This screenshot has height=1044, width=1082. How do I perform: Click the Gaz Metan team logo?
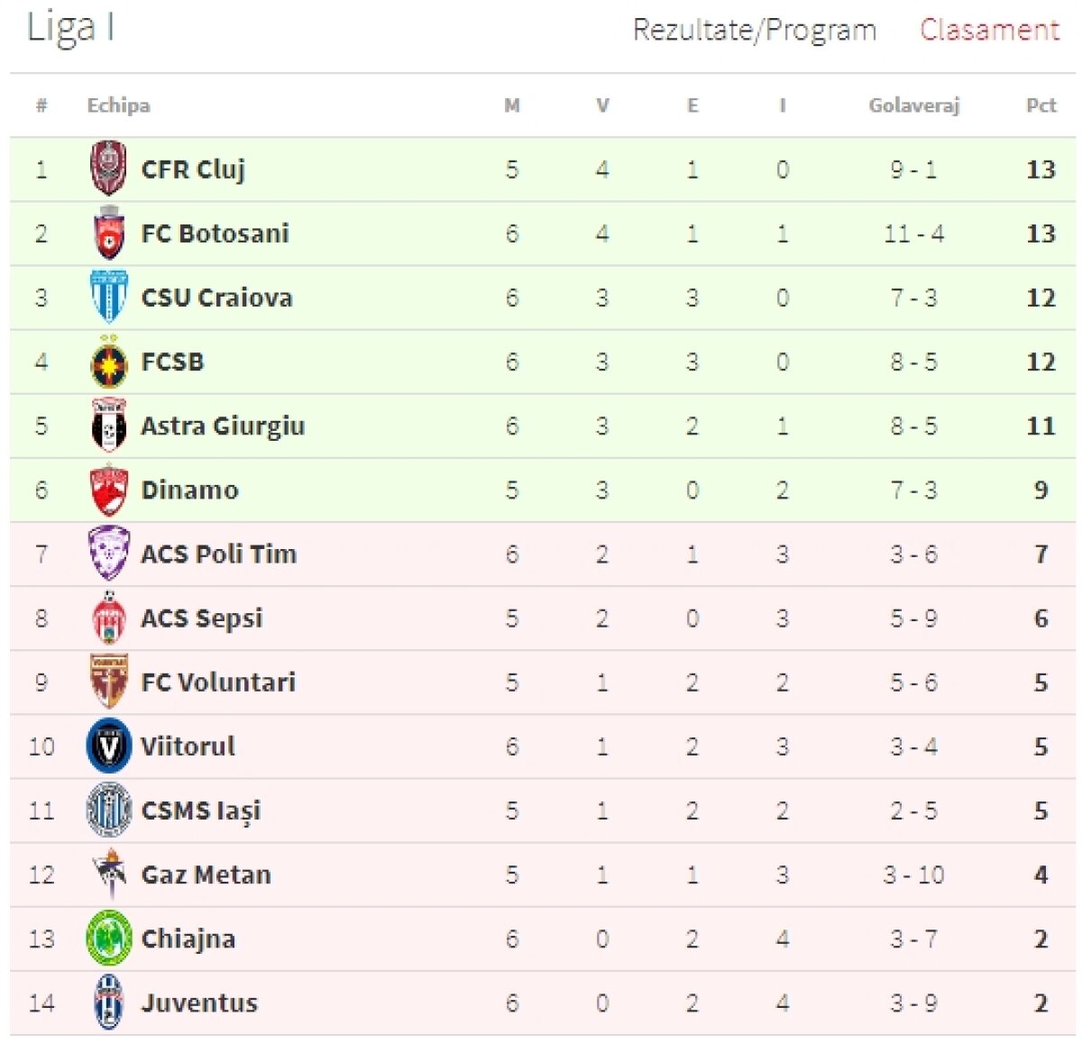(109, 875)
